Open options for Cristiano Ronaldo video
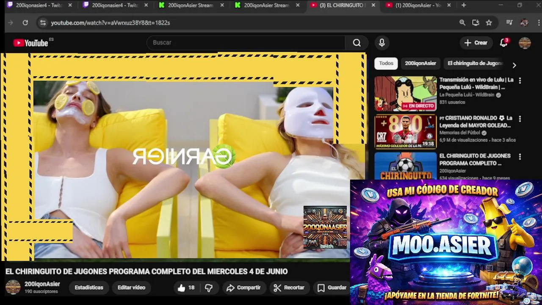The width and height of the screenshot is (542, 305). click(520, 119)
